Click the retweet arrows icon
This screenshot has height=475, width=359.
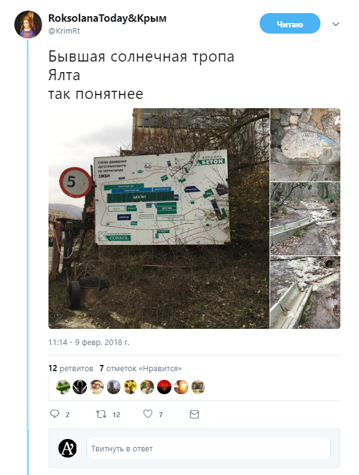point(101,414)
